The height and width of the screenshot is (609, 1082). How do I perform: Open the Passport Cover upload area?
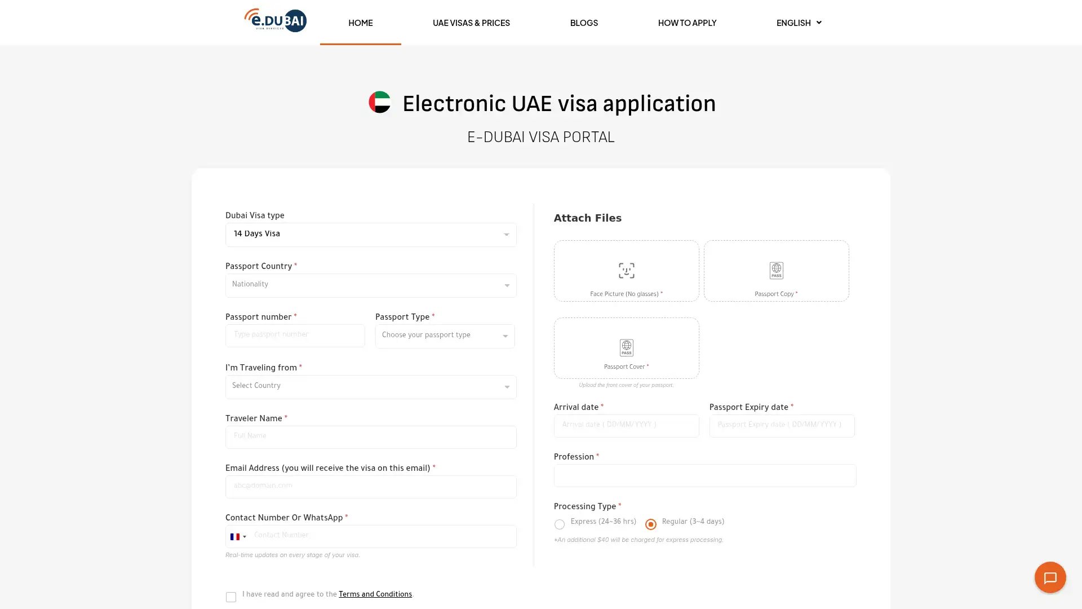(626, 348)
